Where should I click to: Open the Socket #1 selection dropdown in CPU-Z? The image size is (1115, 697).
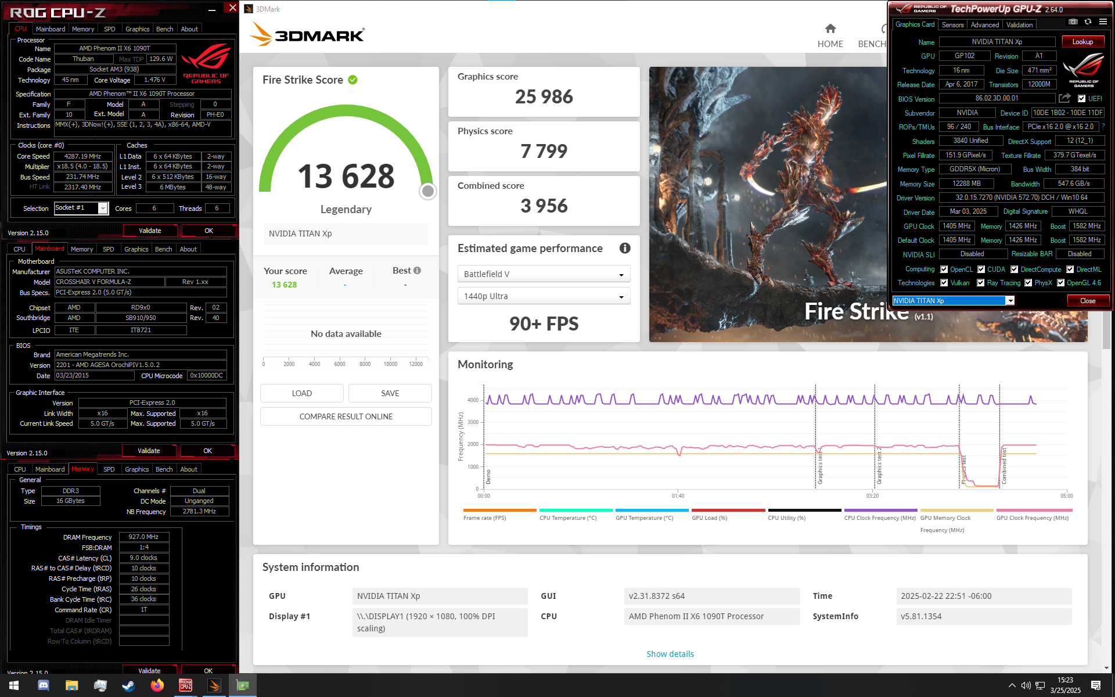click(x=81, y=208)
